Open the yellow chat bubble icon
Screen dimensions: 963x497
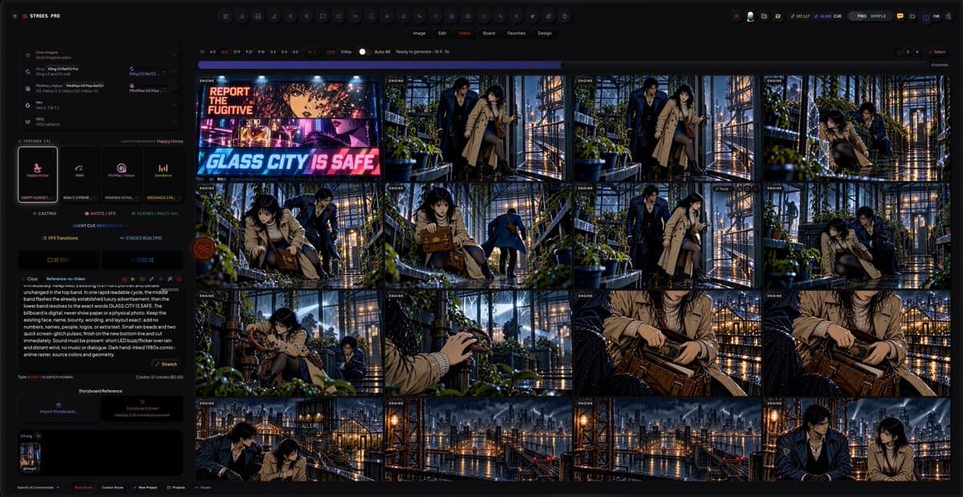(x=900, y=16)
